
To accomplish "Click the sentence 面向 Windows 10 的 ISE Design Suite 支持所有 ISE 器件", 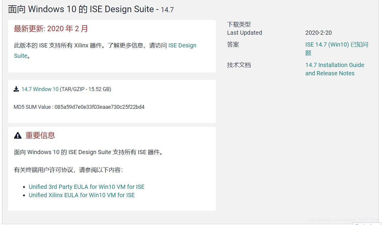I will pos(89,152).
